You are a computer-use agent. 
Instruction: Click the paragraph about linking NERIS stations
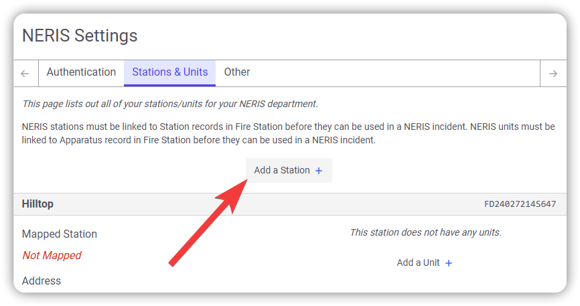click(x=288, y=133)
